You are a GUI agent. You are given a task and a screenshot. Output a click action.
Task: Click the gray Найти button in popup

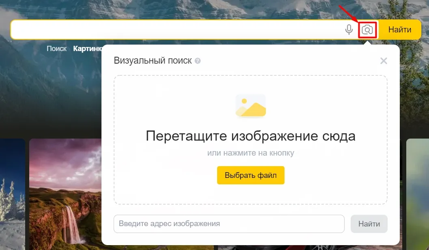click(x=369, y=224)
